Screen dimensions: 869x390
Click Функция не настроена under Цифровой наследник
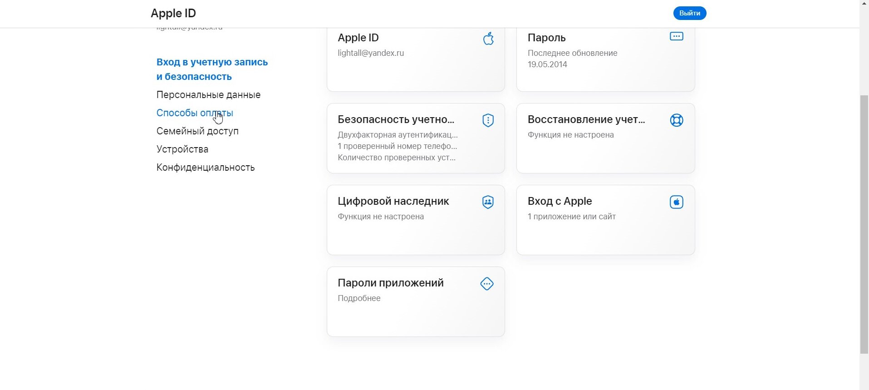click(x=381, y=217)
